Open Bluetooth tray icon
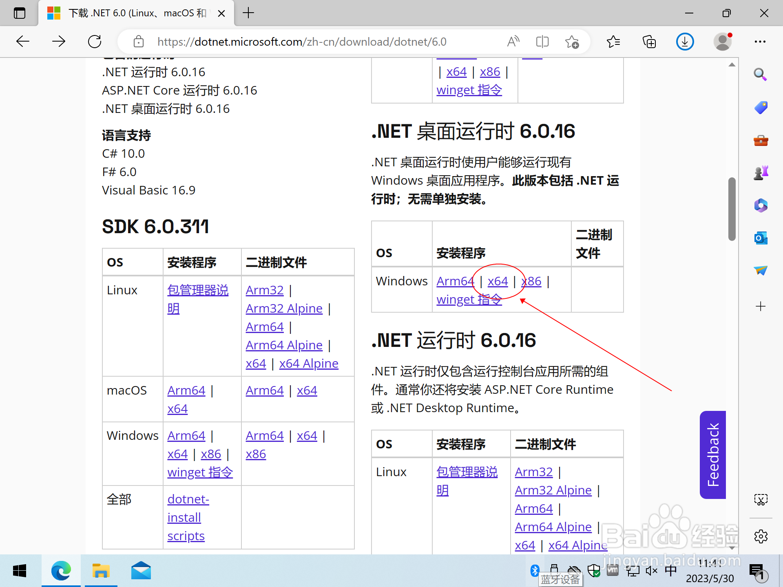This screenshot has height=587, width=783. click(535, 570)
